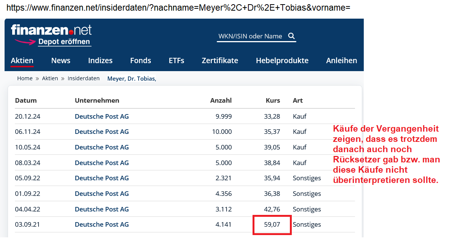
Task: Open the Insiderdaten breadcrumb link
Action: click(84, 78)
